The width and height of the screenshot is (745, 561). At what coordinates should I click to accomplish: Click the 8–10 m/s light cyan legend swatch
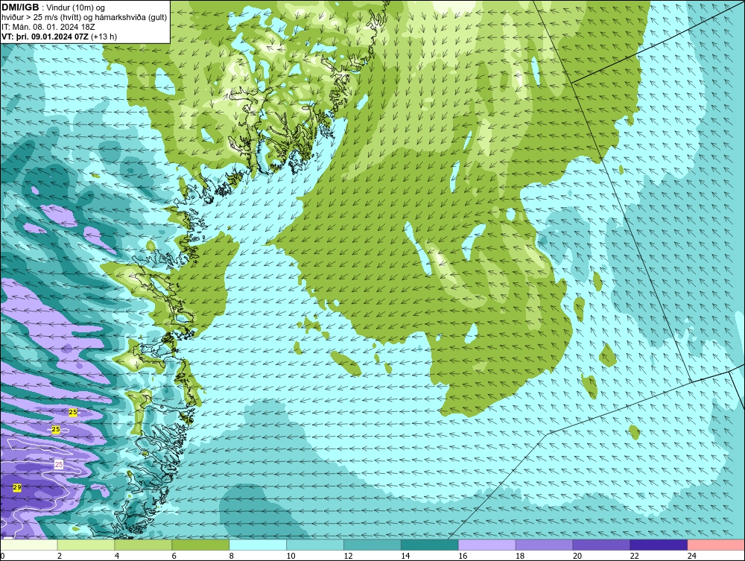coord(258,545)
